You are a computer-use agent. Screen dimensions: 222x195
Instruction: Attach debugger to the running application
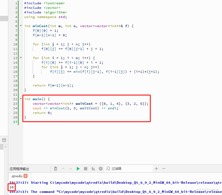click(x=93, y=169)
